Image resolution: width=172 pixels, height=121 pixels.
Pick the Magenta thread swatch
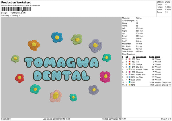pyautogui.click(x=130, y=72)
